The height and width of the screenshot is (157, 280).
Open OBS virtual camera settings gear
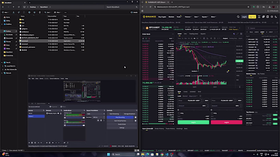coord(135,121)
